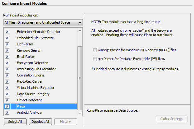The height and width of the screenshot is (129, 194).
Task: Toggle the Embedded File Extractor checkbox
Action: click(7, 38)
